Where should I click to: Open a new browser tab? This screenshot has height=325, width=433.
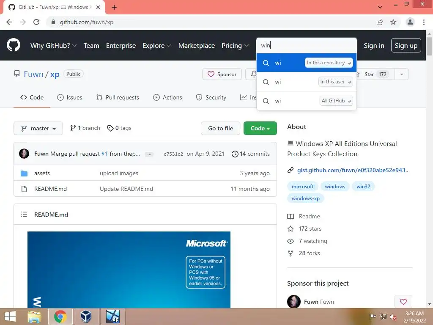[x=114, y=7]
